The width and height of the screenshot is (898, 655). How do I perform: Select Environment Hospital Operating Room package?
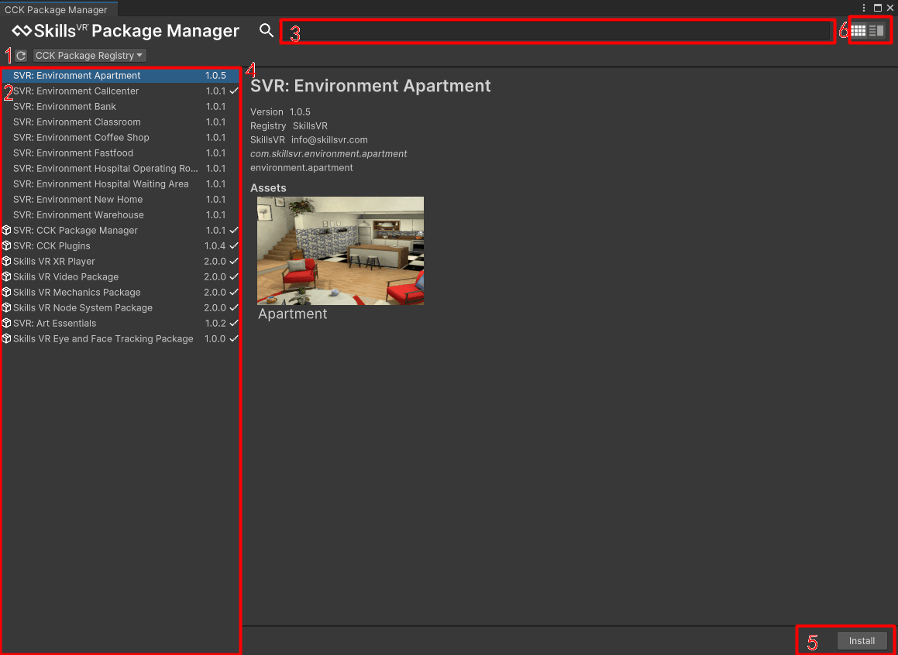(119, 168)
